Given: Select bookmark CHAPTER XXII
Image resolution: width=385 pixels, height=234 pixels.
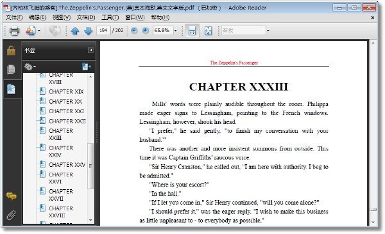Looking at the screenshot, I should tap(67, 121).
